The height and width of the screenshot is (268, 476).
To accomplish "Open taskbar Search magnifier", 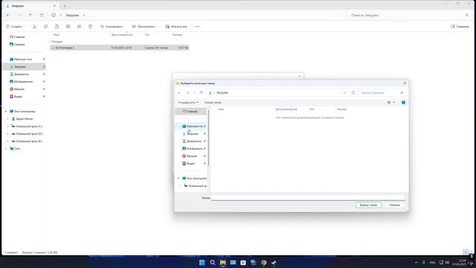I will click(213, 263).
